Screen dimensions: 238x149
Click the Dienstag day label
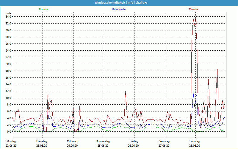click(x=42, y=141)
